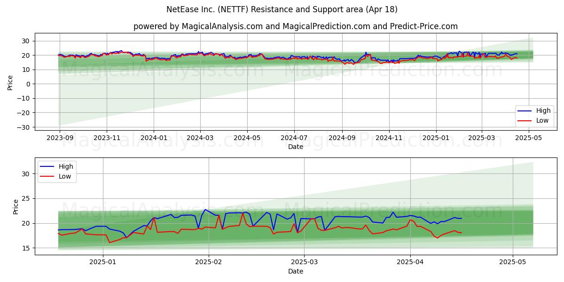Click the 'Date' axis label under the top chart
This screenshot has height=282, width=564.
click(x=296, y=147)
